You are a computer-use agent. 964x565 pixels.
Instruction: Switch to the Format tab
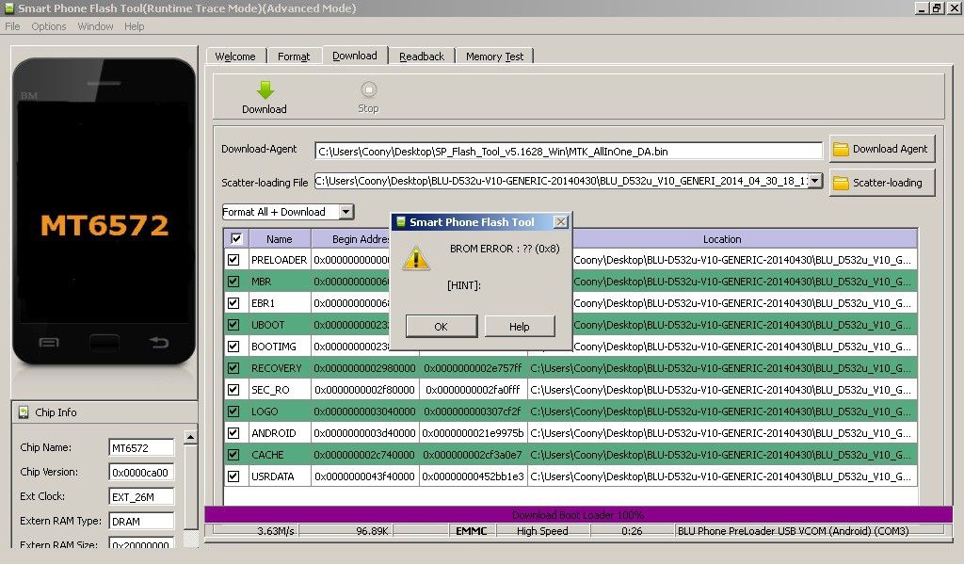(x=294, y=56)
